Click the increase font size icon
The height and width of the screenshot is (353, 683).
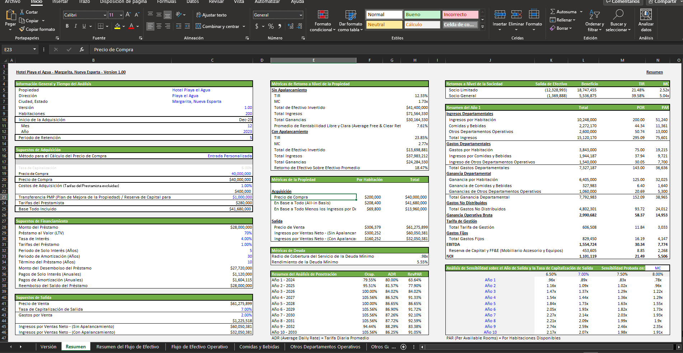coord(128,15)
